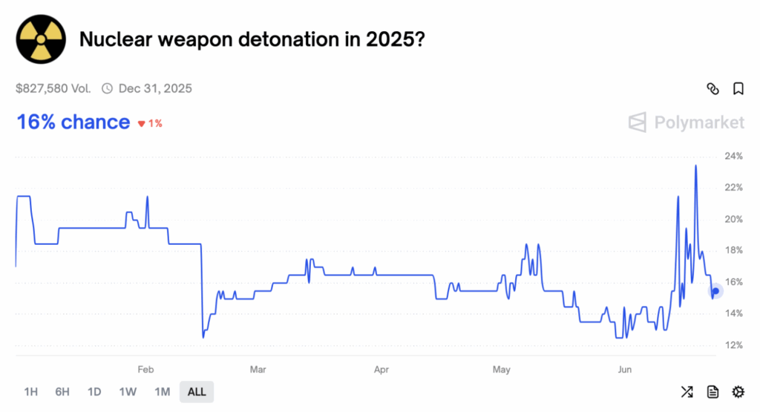Click the Polymarket logo watermark

click(685, 122)
